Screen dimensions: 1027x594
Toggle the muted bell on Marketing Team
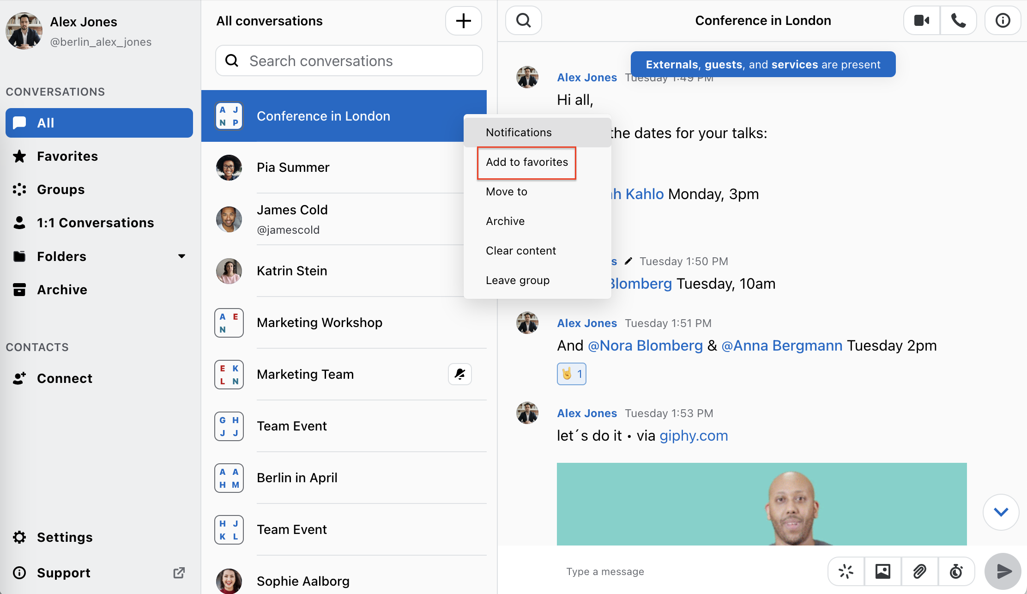[x=460, y=374]
